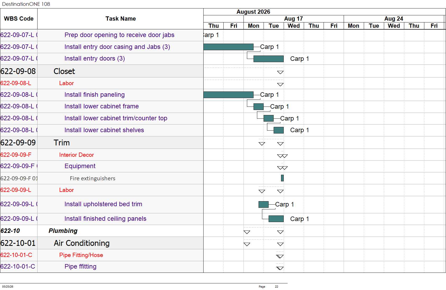Click the Air Conditioning summary end marker

280,244
